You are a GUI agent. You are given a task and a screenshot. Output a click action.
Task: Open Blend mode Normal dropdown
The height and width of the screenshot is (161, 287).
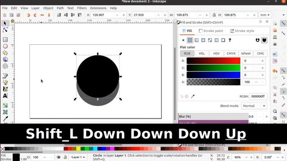(254, 106)
